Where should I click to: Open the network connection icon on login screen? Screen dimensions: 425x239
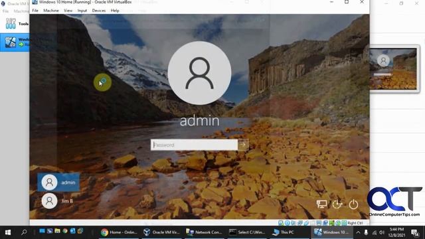[x=321, y=204]
